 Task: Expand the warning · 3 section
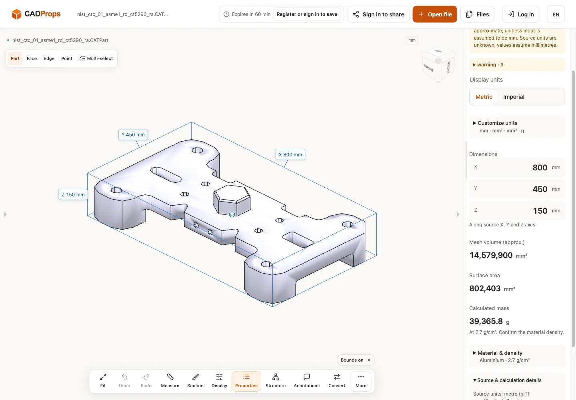click(517, 64)
